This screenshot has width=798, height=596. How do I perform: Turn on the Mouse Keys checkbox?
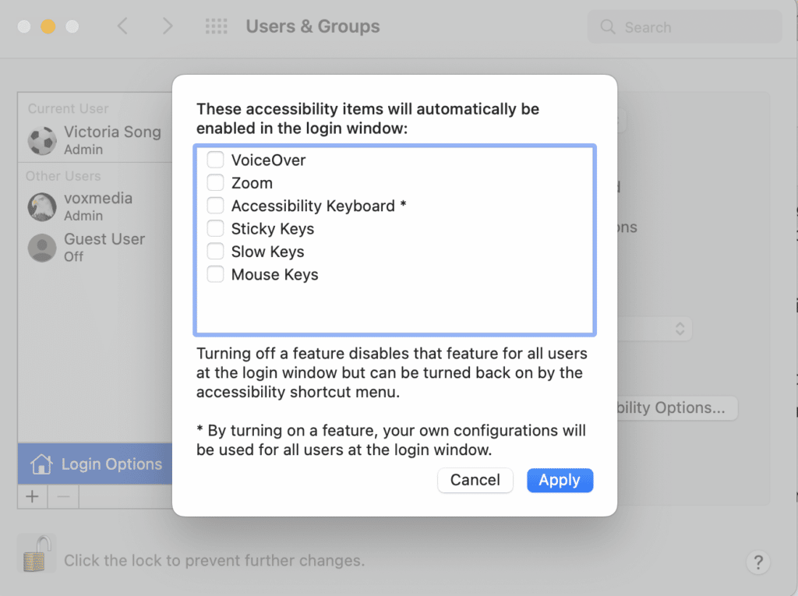tap(215, 274)
